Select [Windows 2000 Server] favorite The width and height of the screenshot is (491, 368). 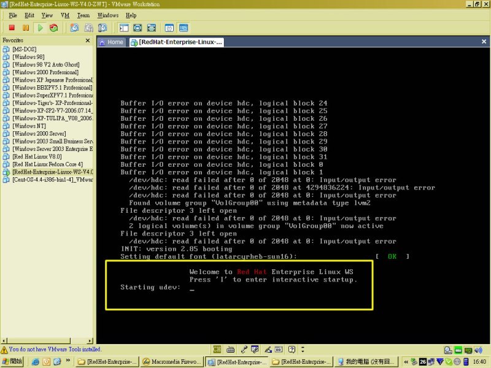pos(34,134)
